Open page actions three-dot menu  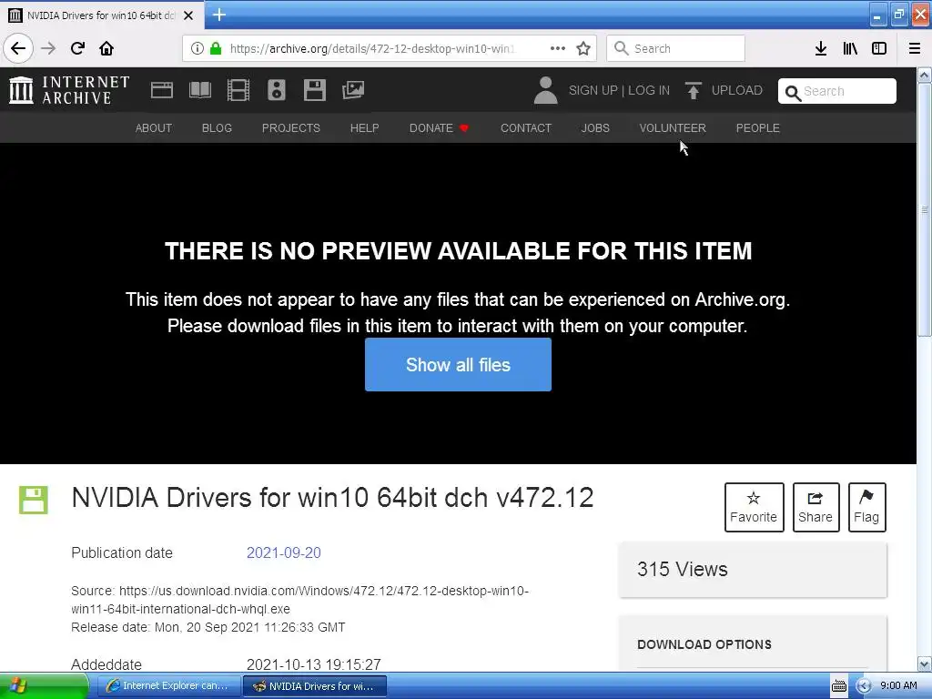[x=558, y=48]
